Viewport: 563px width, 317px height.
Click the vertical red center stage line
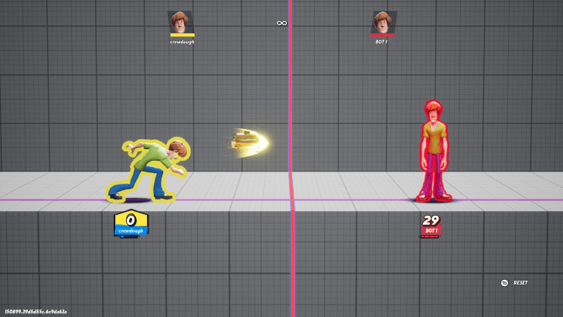tap(290, 93)
